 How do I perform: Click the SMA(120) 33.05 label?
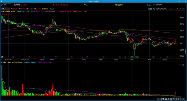(x=65, y=11)
